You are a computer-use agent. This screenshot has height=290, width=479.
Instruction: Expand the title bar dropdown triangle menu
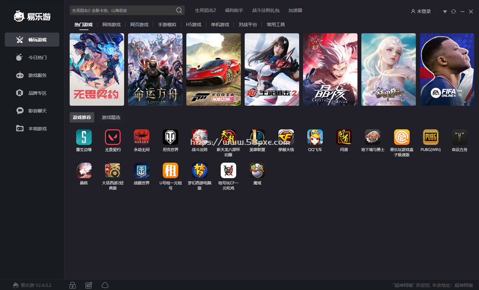[445, 12]
